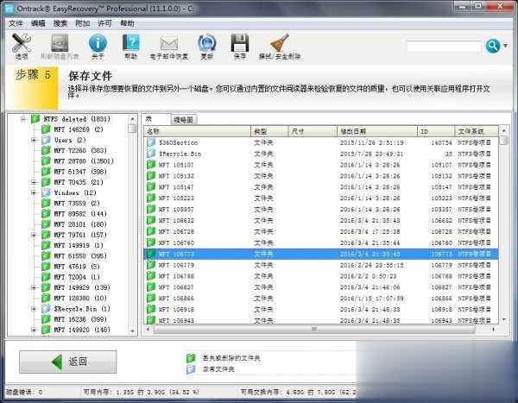518x403 pixels.
Task: Open the secure erase broom icon
Action: point(280,43)
